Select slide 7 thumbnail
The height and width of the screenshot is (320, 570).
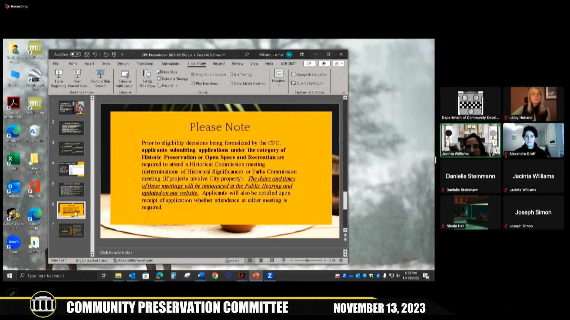tap(71, 231)
